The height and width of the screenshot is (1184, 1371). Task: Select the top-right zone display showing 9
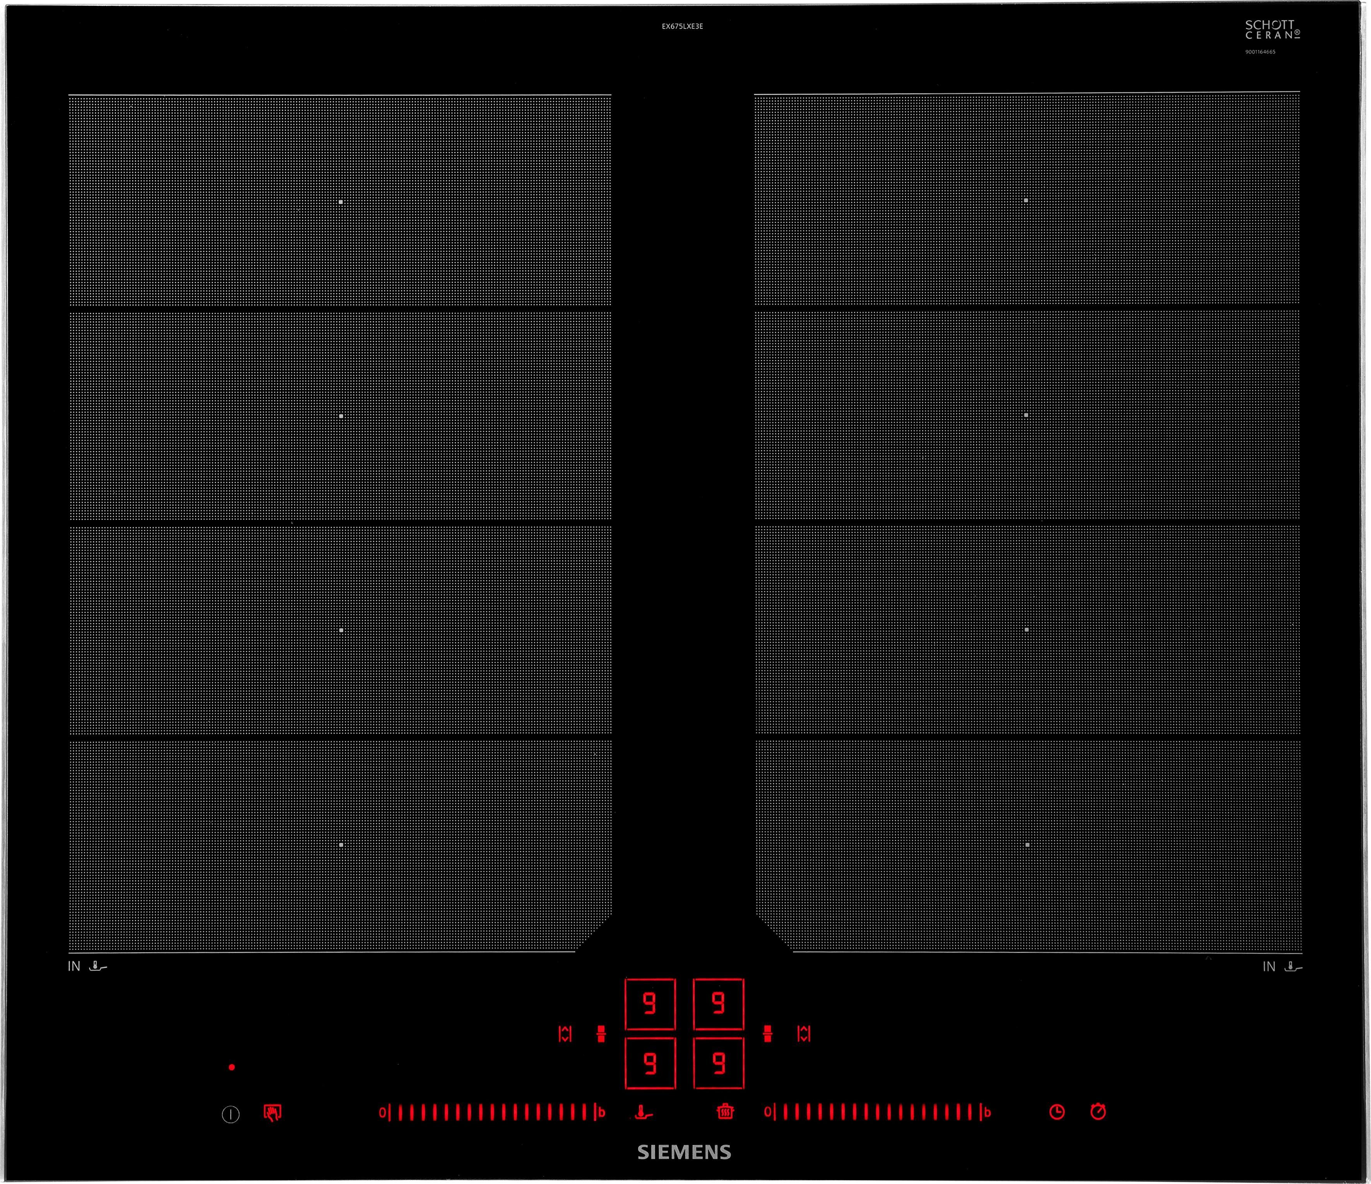click(719, 1004)
